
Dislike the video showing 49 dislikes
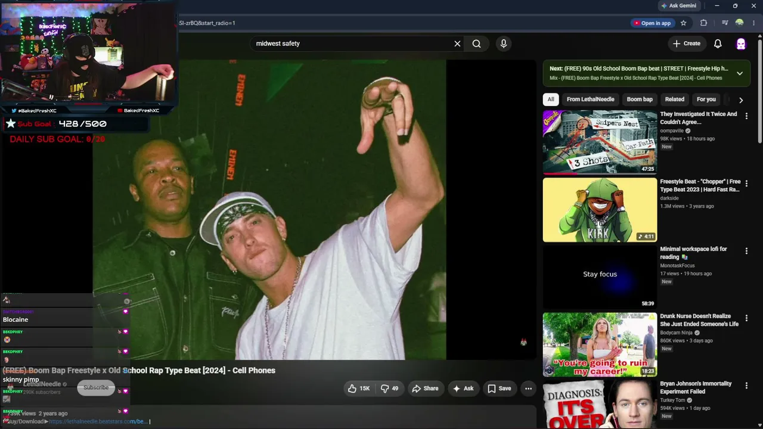point(390,388)
